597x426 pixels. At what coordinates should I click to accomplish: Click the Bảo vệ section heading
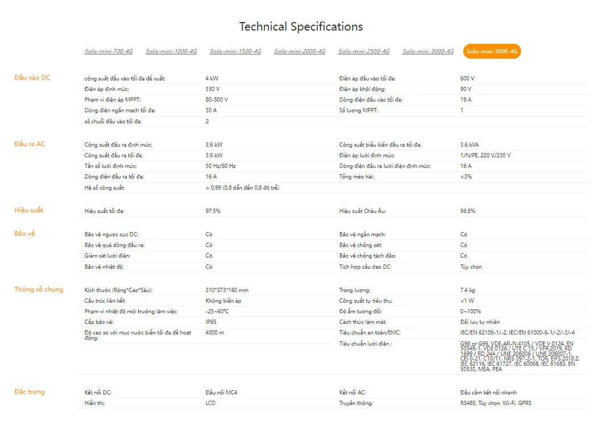coord(24,234)
